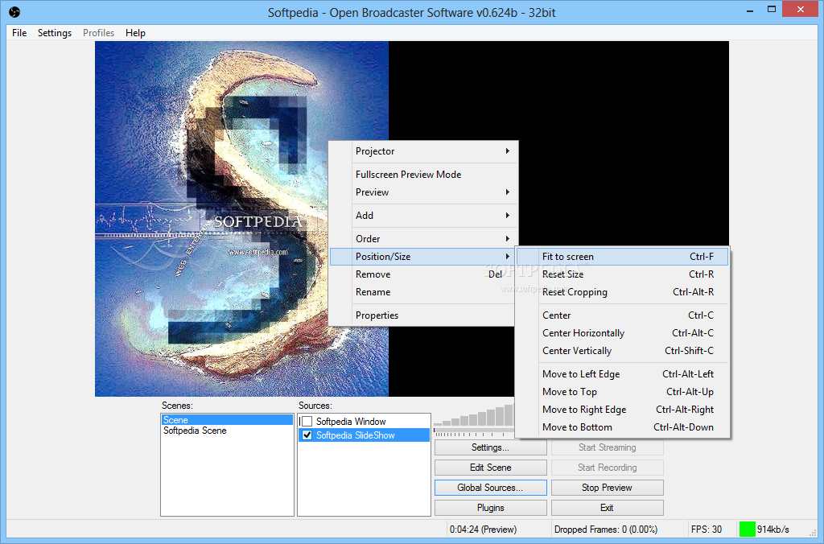The image size is (824, 544).
Task: Click the Start Recording button
Action: [x=607, y=468]
